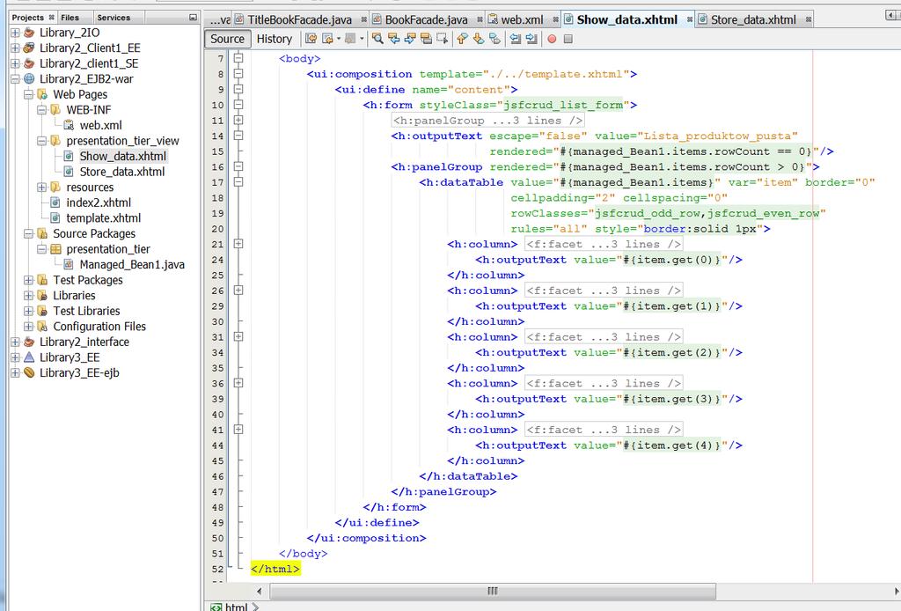
Task: Expand the Test Packages node
Action: (x=28, y=280)
